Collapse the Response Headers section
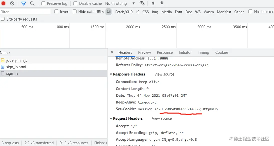 pos(111,74)
